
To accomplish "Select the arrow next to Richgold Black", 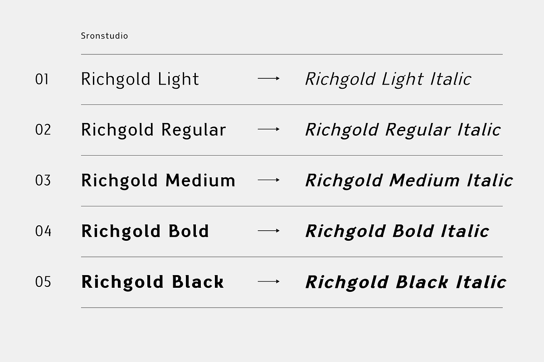I will tap(269, 281).
